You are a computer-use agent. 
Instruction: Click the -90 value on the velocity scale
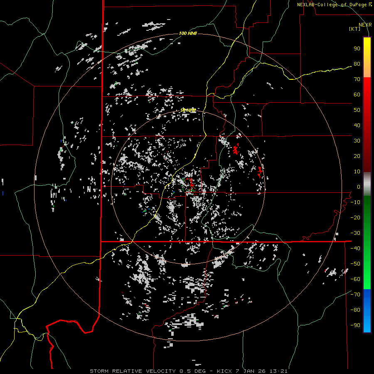355,325
